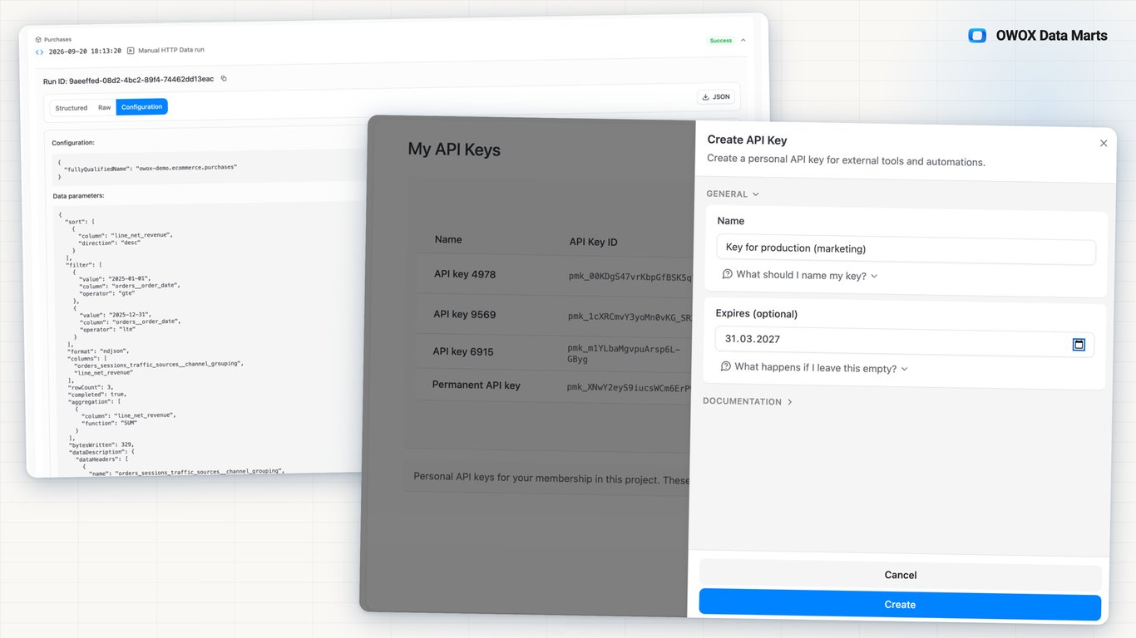Click the blue Create button
Screen dimensions: 1136x638
pyautogui.click(x=900, y=604)
